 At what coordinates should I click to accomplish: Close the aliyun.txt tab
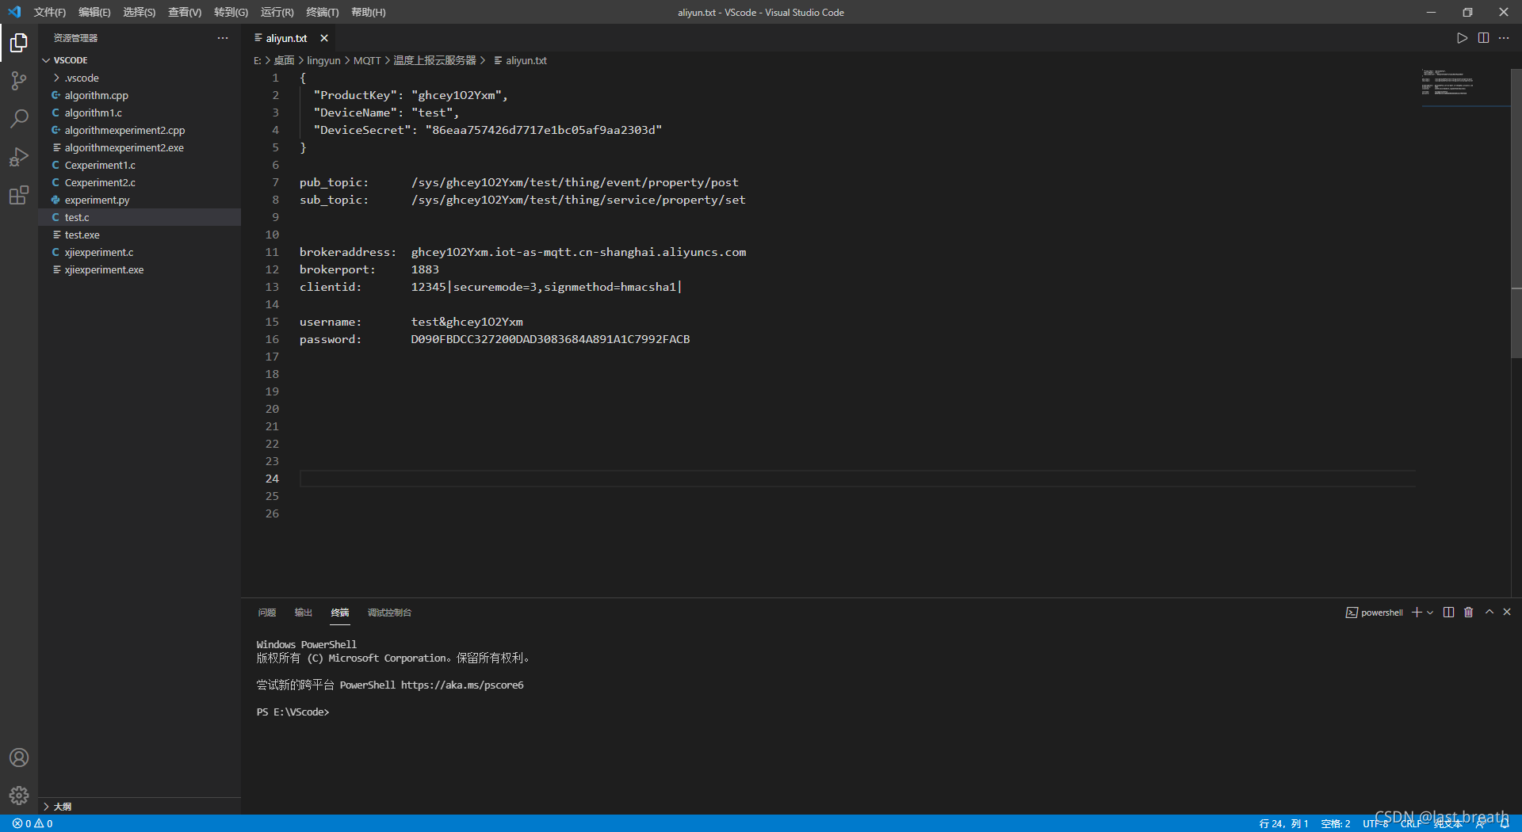click(324, 38)
